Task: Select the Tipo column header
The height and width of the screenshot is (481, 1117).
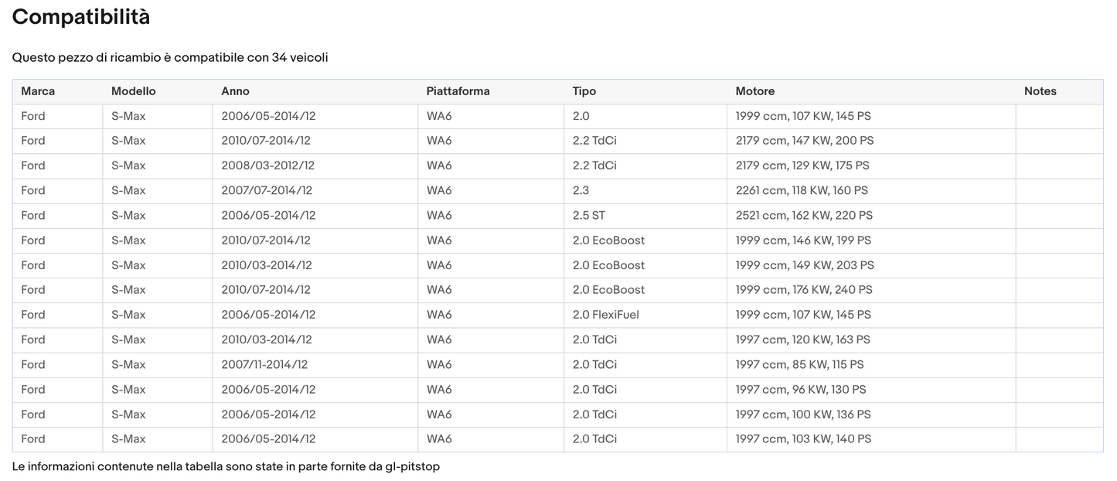Action: pos(584,91)
